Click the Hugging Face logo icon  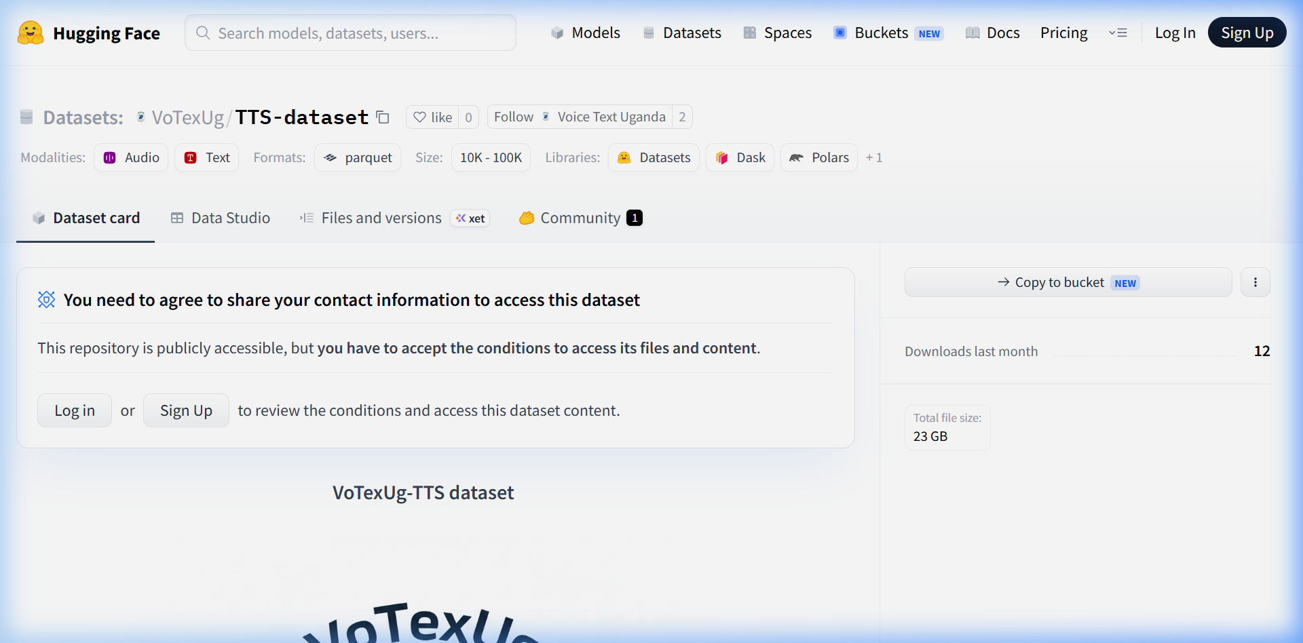click(x=31, y=33)
